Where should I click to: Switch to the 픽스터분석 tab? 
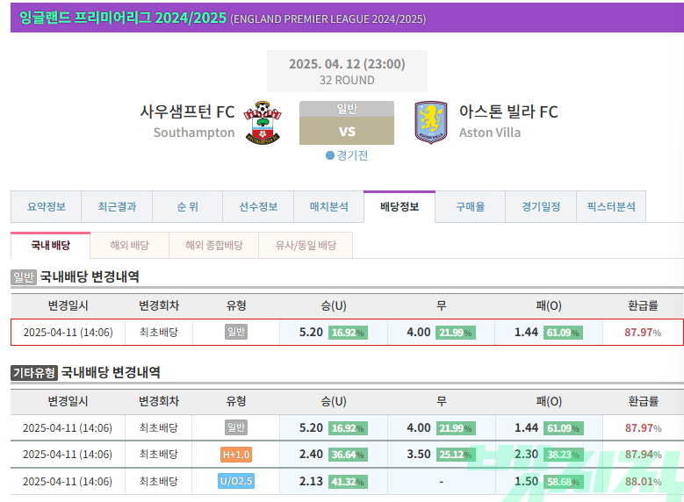pyautogui.click(x=611, y=207)
